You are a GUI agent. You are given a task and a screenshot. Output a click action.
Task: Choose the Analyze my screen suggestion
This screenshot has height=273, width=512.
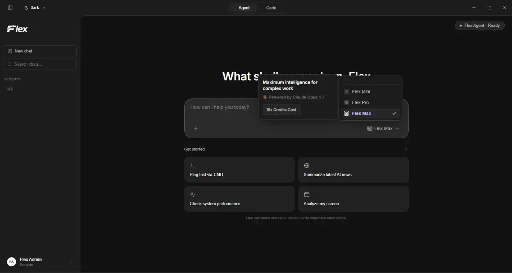353,199
